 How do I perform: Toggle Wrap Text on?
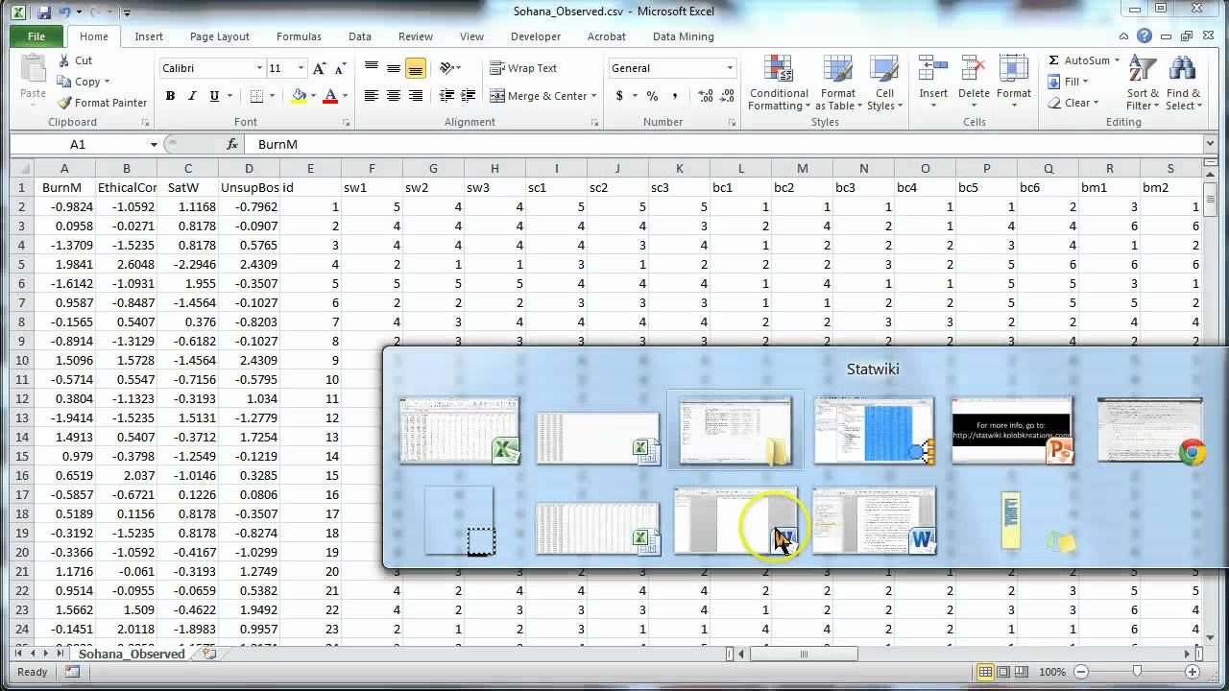(x=523, y=68)
